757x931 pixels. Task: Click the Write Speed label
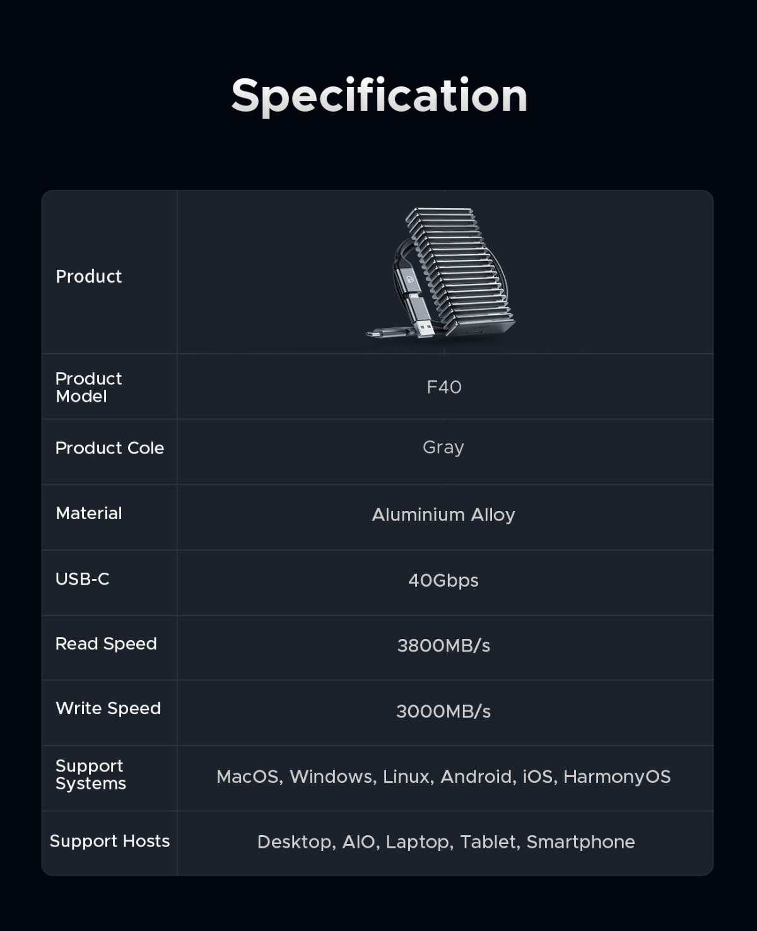coord(109,708)
